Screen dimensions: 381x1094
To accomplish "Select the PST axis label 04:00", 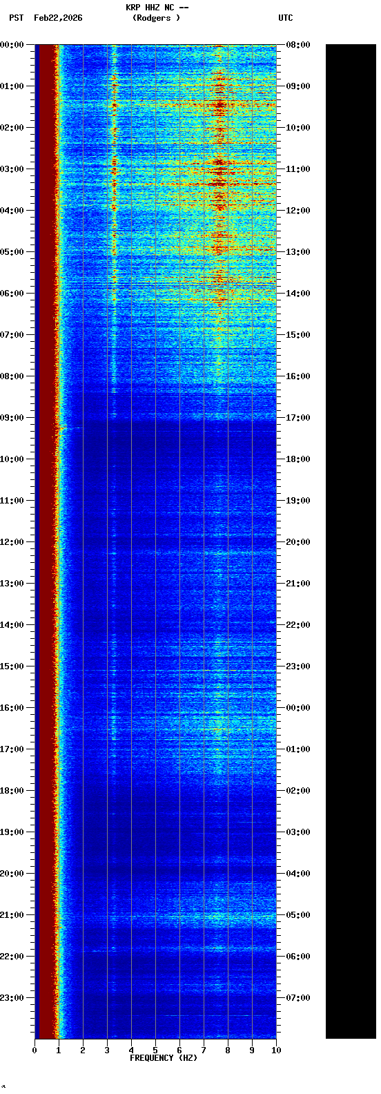I will pyautogui.click(x=12, y=211).
